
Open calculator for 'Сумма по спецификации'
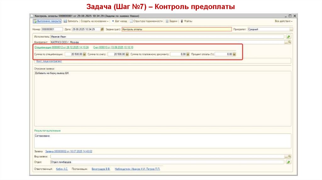pyautogui.click(x=84, y=54)
